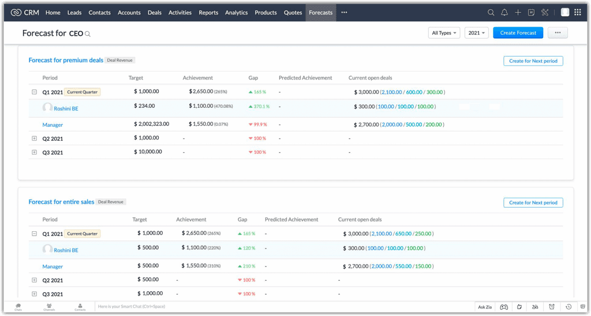
Task: Click the 370.1 % gap value
Action: coord(259,107)
